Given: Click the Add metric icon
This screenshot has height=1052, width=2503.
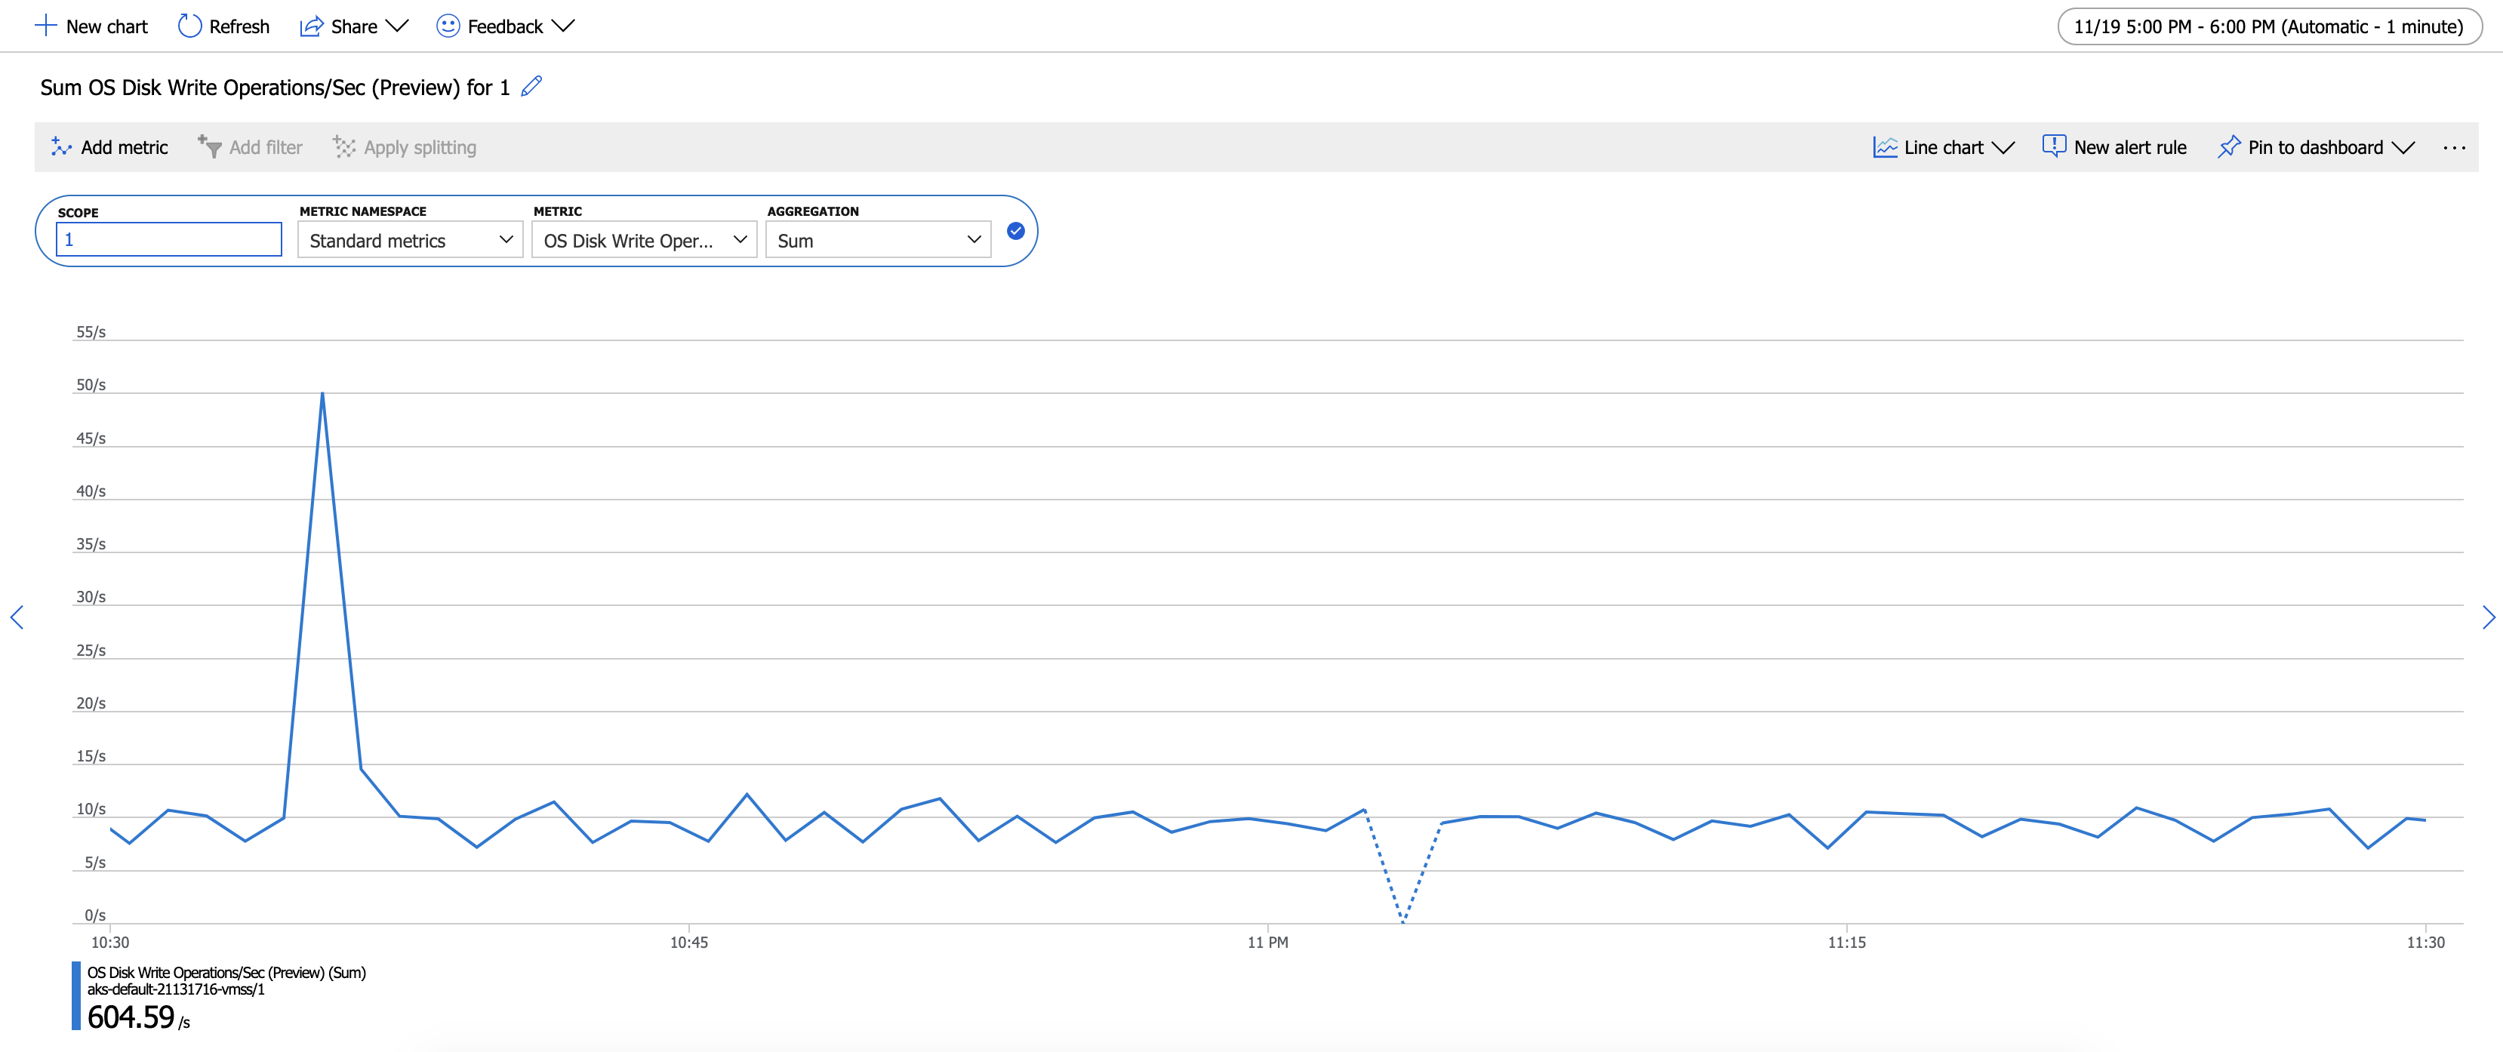Looking at the screenshot, I should (61, 146).
